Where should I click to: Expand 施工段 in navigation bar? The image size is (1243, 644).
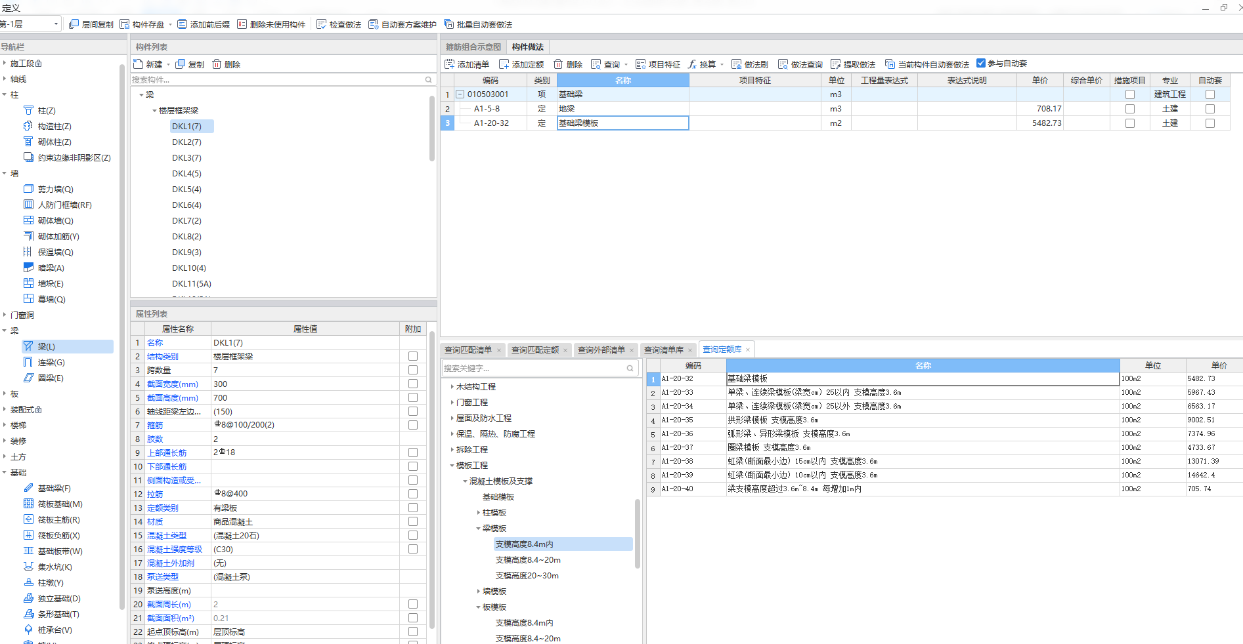(5, 63)
